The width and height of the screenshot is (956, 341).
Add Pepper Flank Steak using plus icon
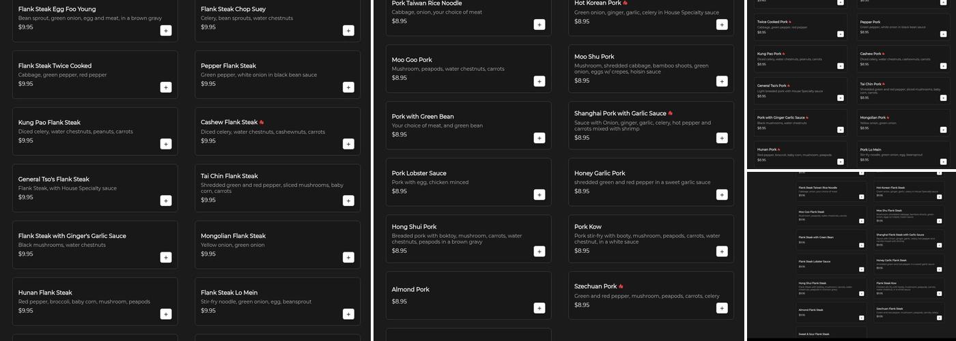pyautogui.click(x=348, y=87)
